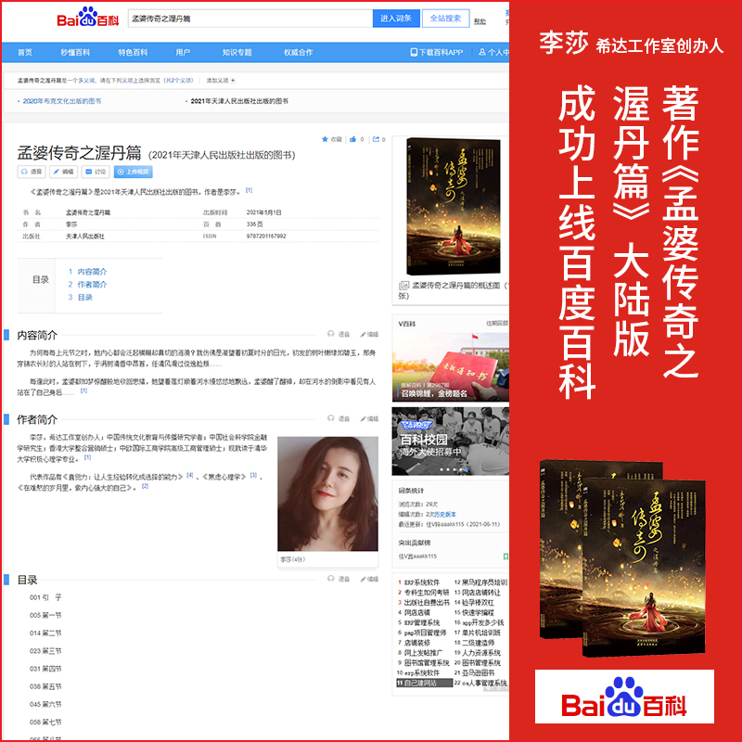Click the thumbs-up like icon

click(352, 139)
